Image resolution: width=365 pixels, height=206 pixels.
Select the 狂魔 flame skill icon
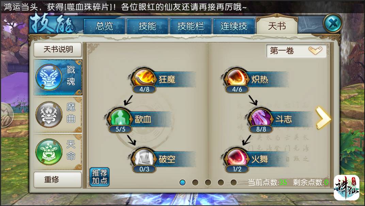coord(144,78)
